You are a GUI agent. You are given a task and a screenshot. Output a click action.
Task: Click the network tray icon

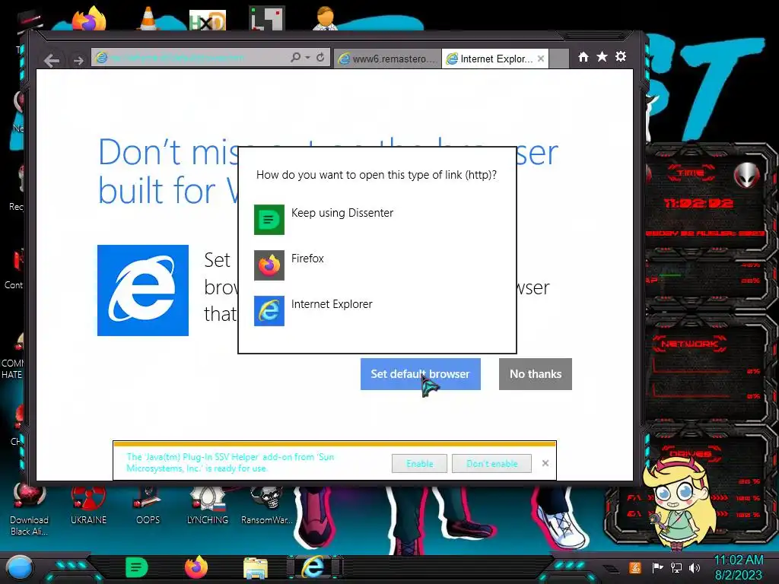click(676, 567)
